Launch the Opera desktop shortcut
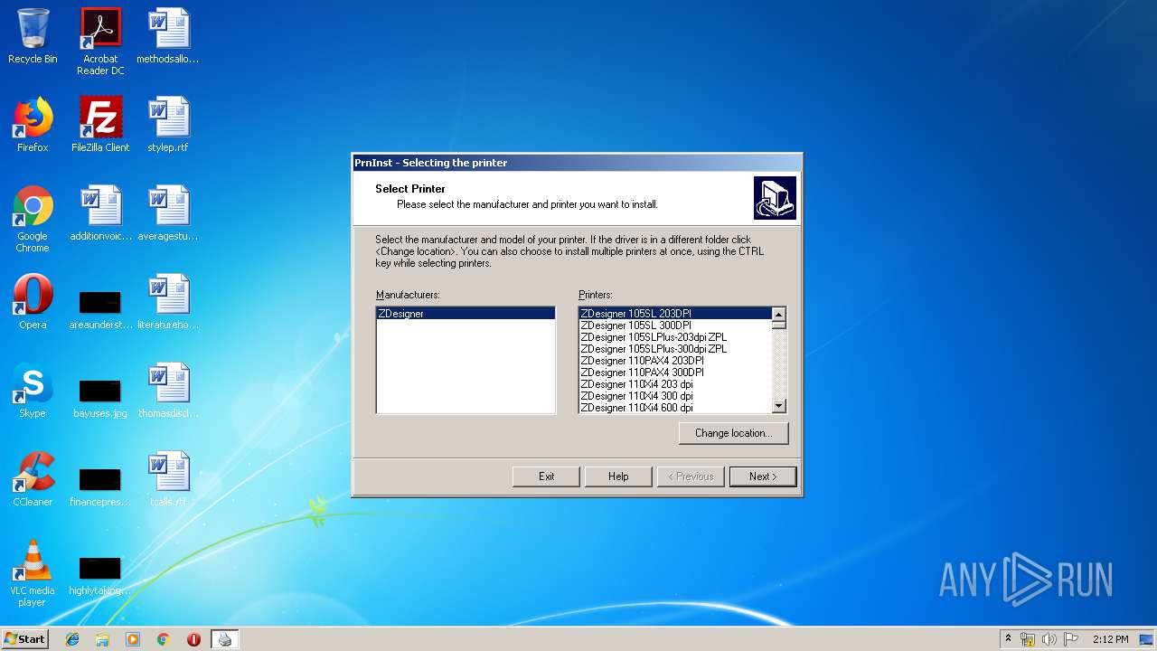This screenshot has width=1157, height=651. (x=33, y=302)
